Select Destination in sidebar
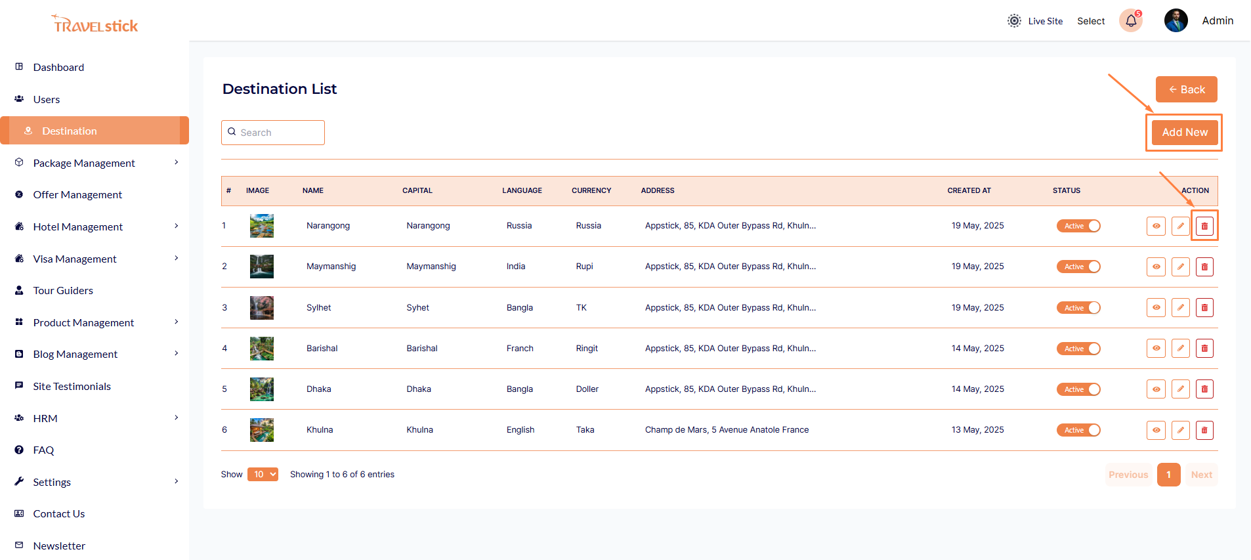The width and height of the screenshot is (1251, 560). [x=95, y=131]
